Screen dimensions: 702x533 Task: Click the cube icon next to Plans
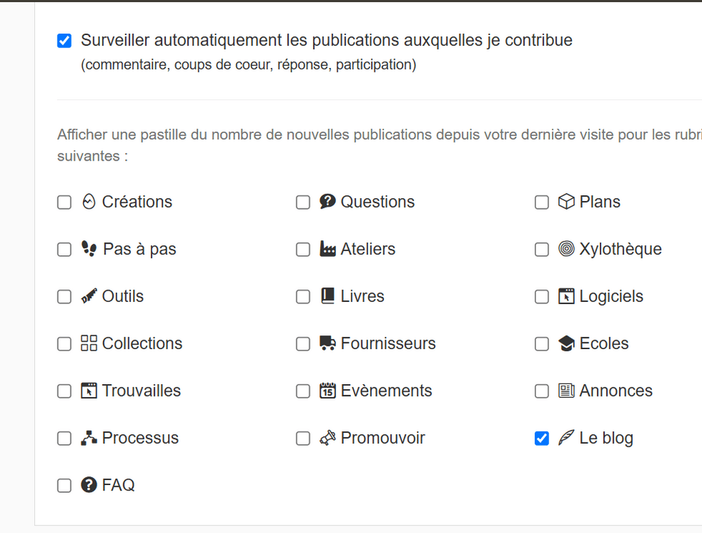pyautogui.click(x=566, y=202)
